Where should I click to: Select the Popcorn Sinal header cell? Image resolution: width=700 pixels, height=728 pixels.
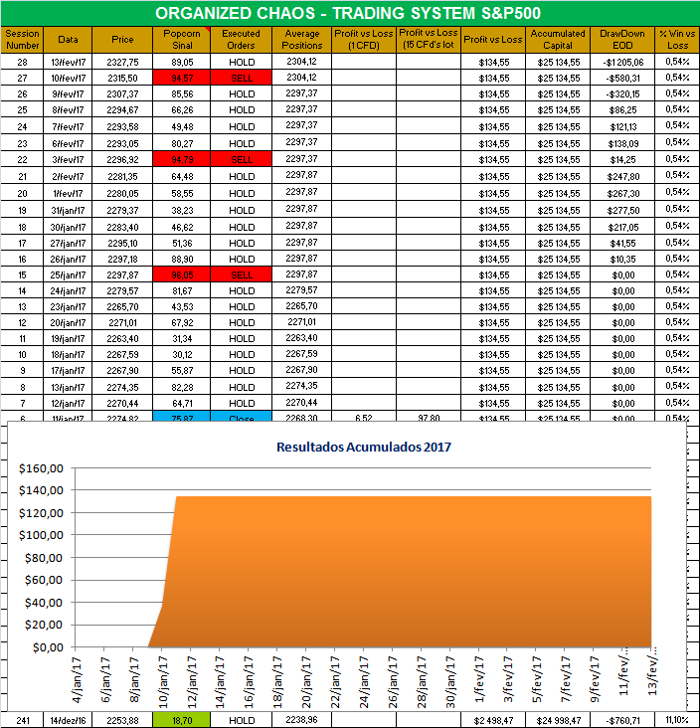(182, 40)
